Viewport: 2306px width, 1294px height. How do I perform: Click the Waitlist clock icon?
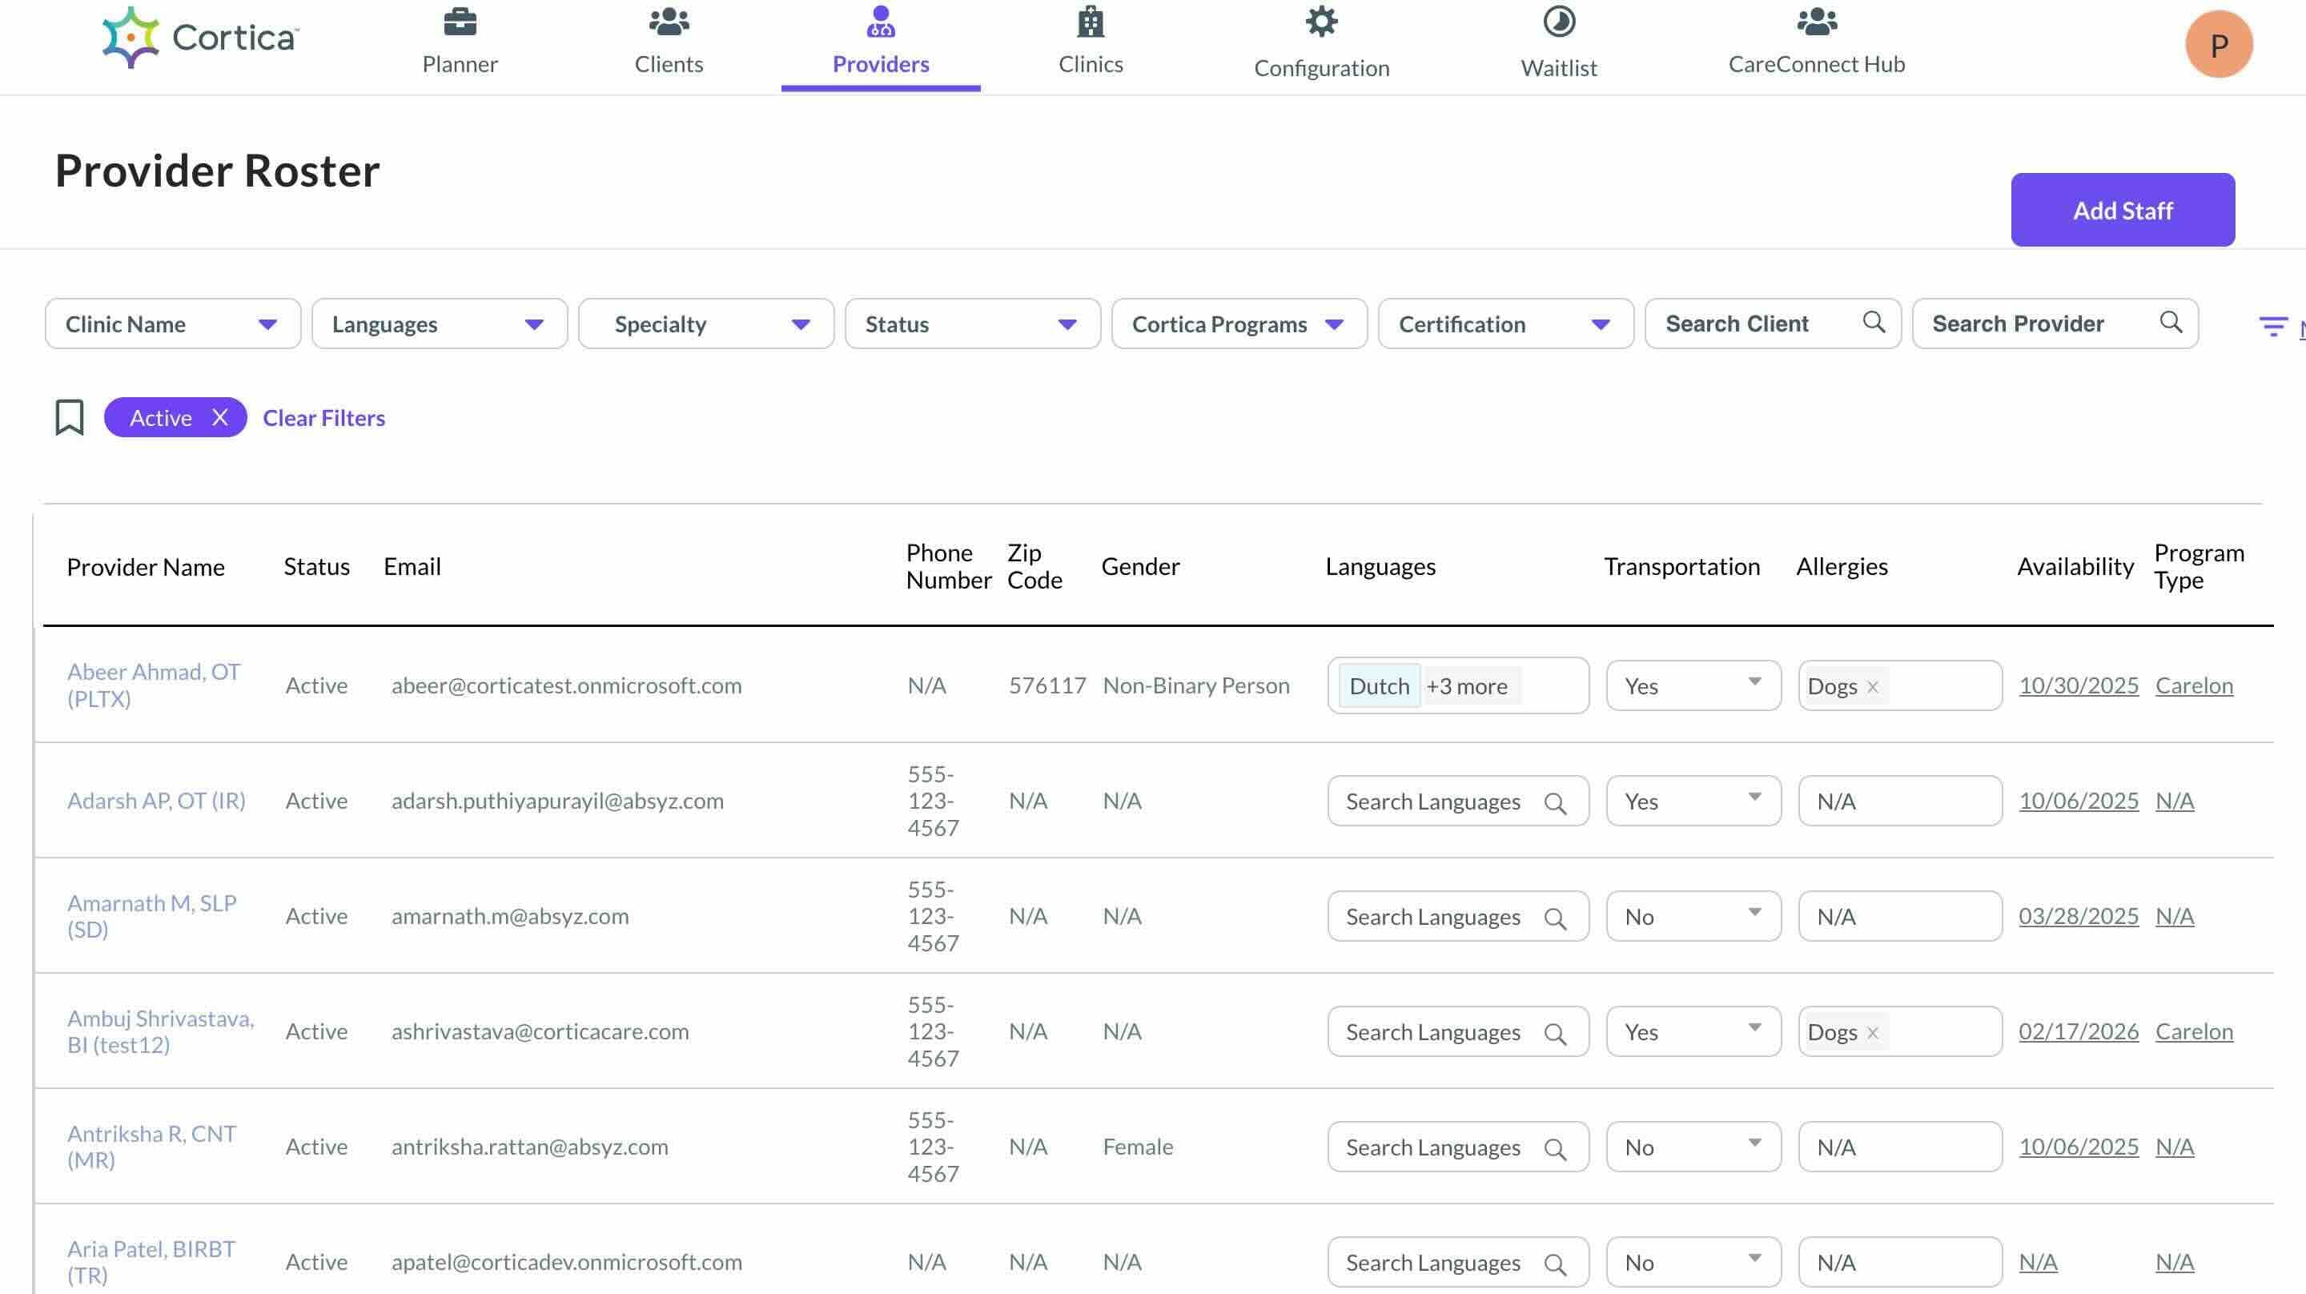(1560, 22)
